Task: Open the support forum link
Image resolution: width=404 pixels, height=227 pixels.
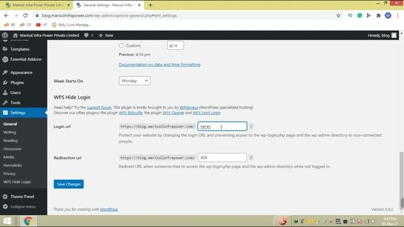Action: (99, 107)
